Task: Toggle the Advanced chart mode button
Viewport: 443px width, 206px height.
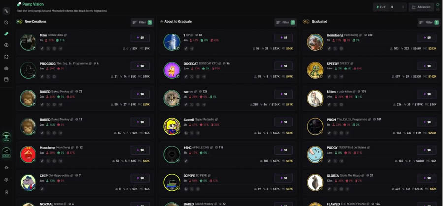Action: (x=421, y=7)
